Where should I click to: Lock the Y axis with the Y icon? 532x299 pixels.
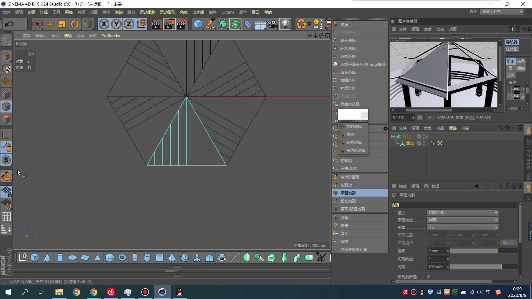pyautogui.click(x=116, y=24)
